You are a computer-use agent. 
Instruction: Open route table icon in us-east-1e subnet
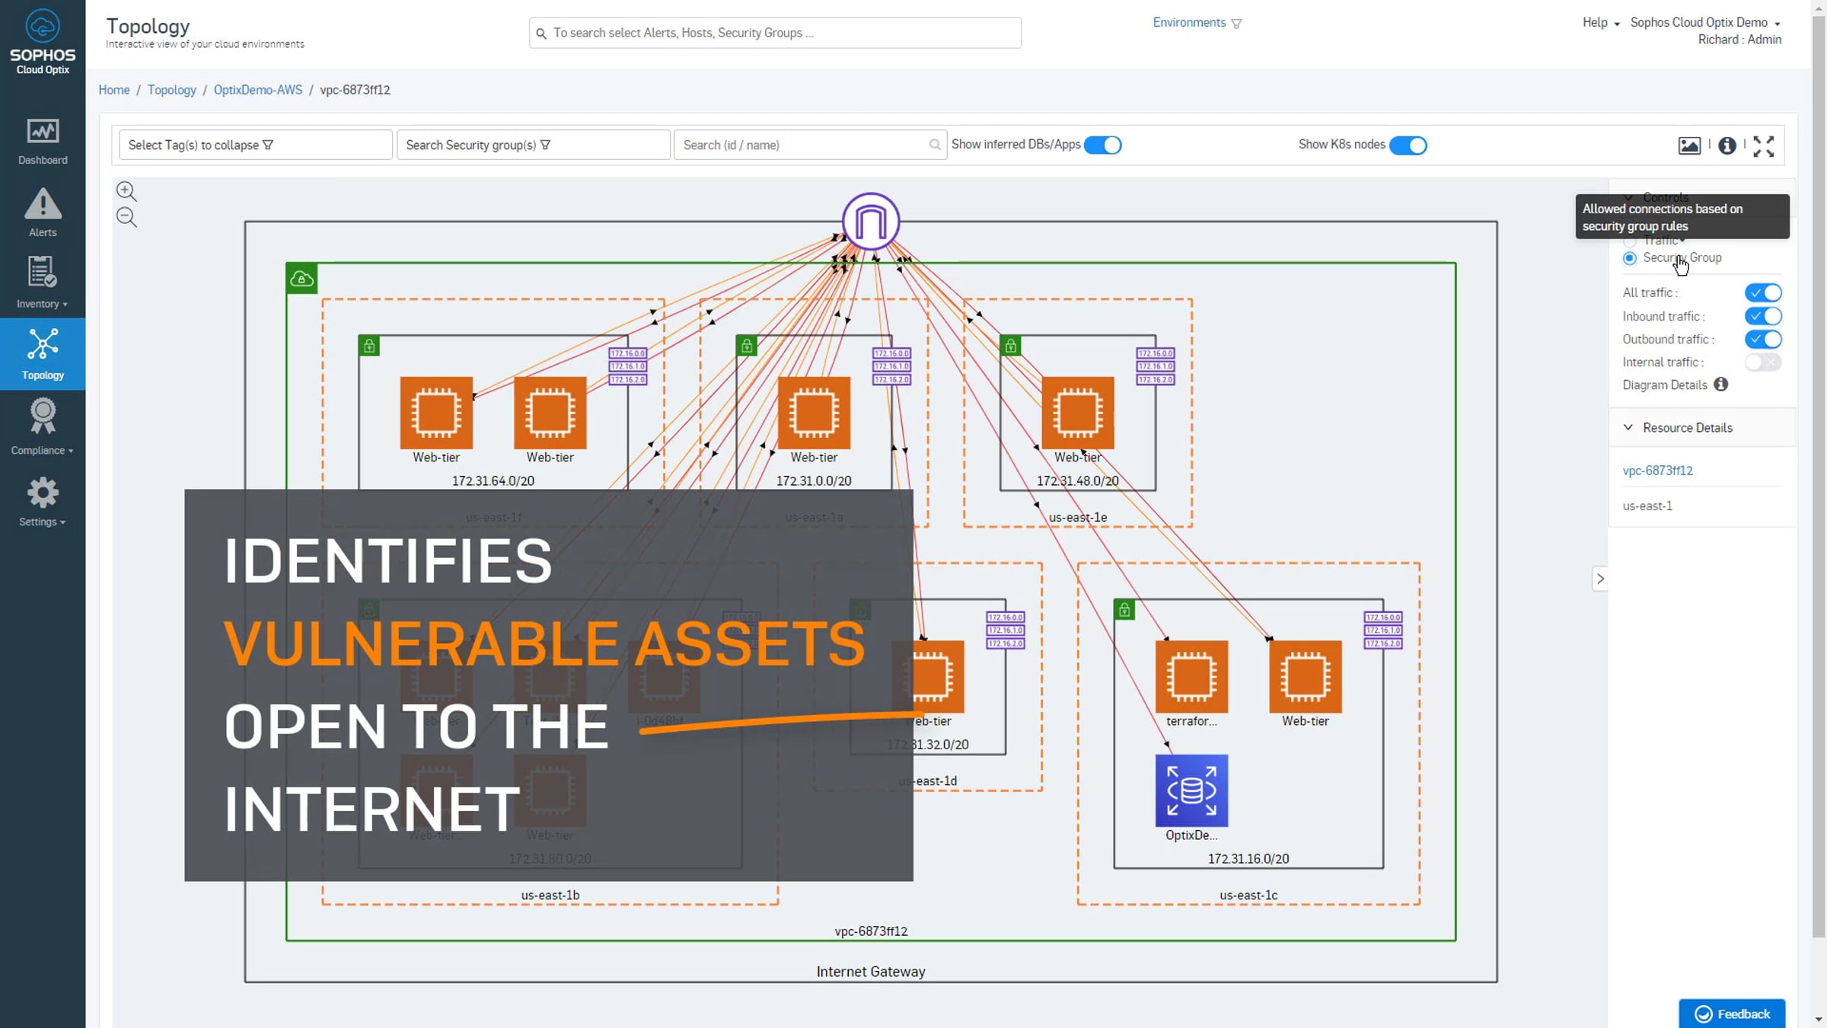tap(1156, 366)
